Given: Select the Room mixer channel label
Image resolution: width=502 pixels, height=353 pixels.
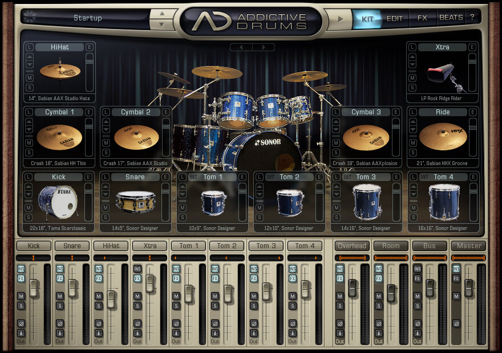Looking at the screenshot, I should pyautogui.click(x=391, y=245).
